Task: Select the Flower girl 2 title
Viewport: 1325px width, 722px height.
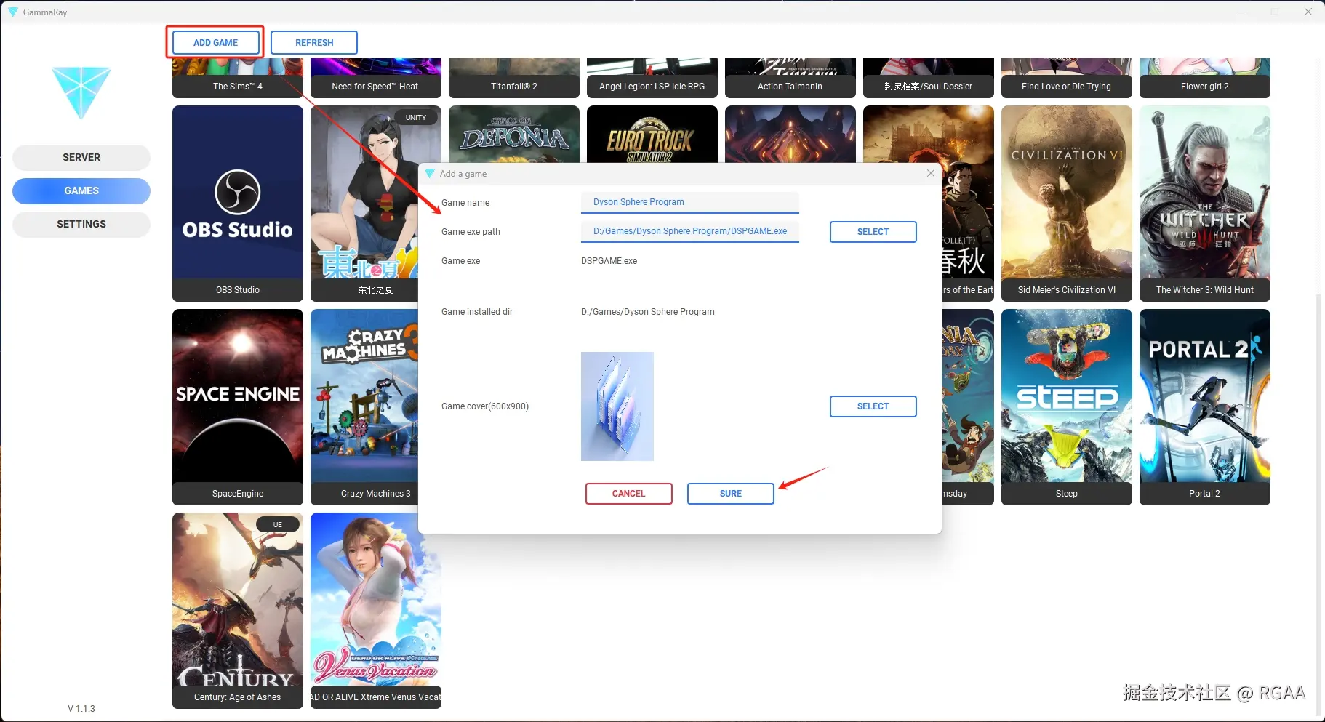Action: pos(1205,87)
